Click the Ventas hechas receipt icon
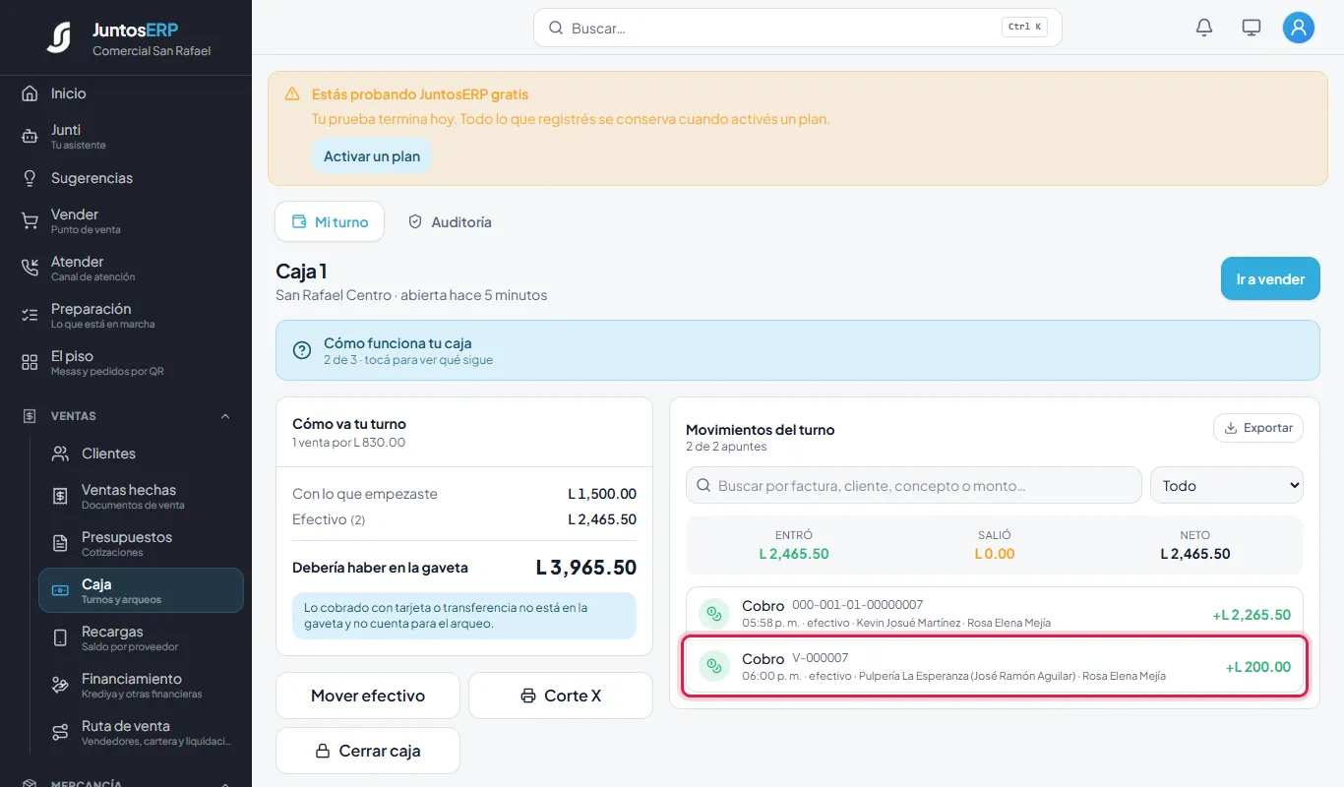The height and width of the screenshot is (787, 1344). (60, 497)
